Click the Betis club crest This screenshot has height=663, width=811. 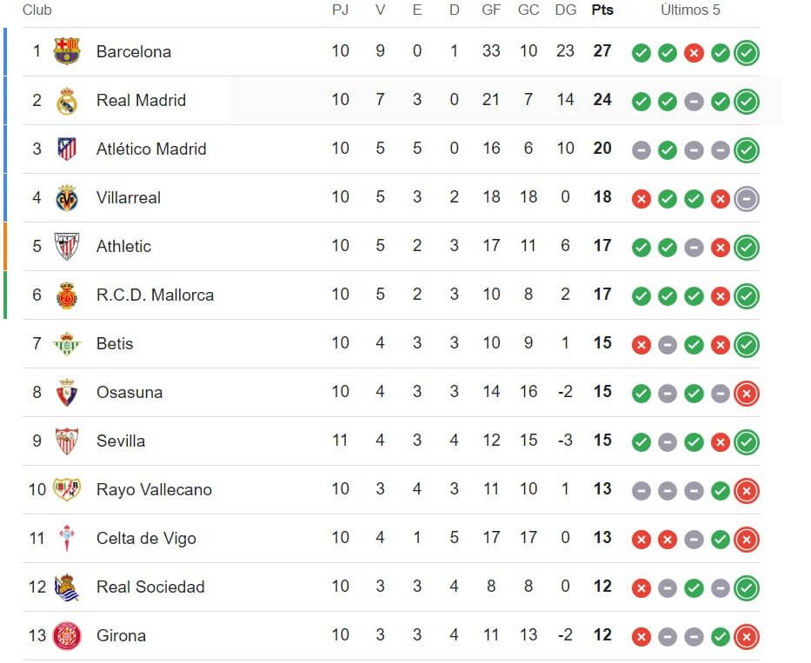(67, 343)
